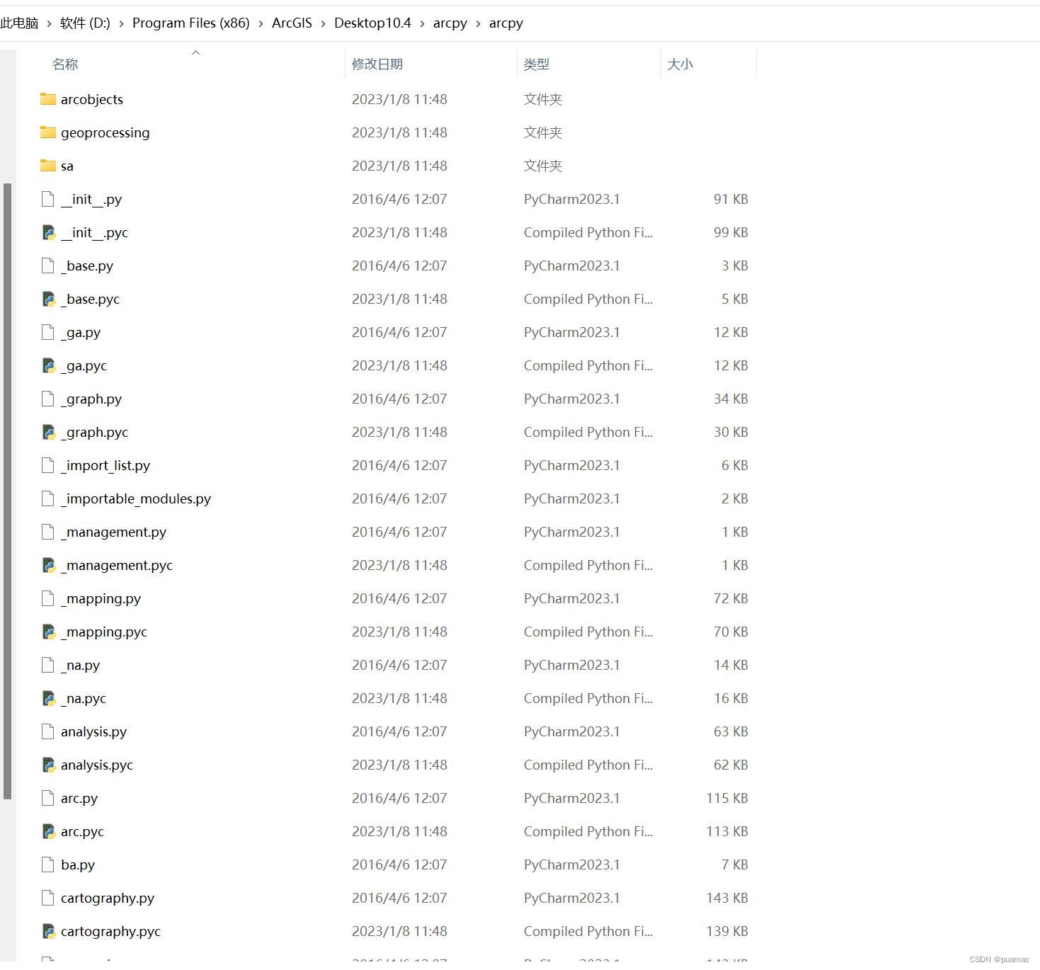Expand chevron after 此电脑 in breadcrumb
The height and width of the screenshot is (970, 1040).
[x=49, y=23]
